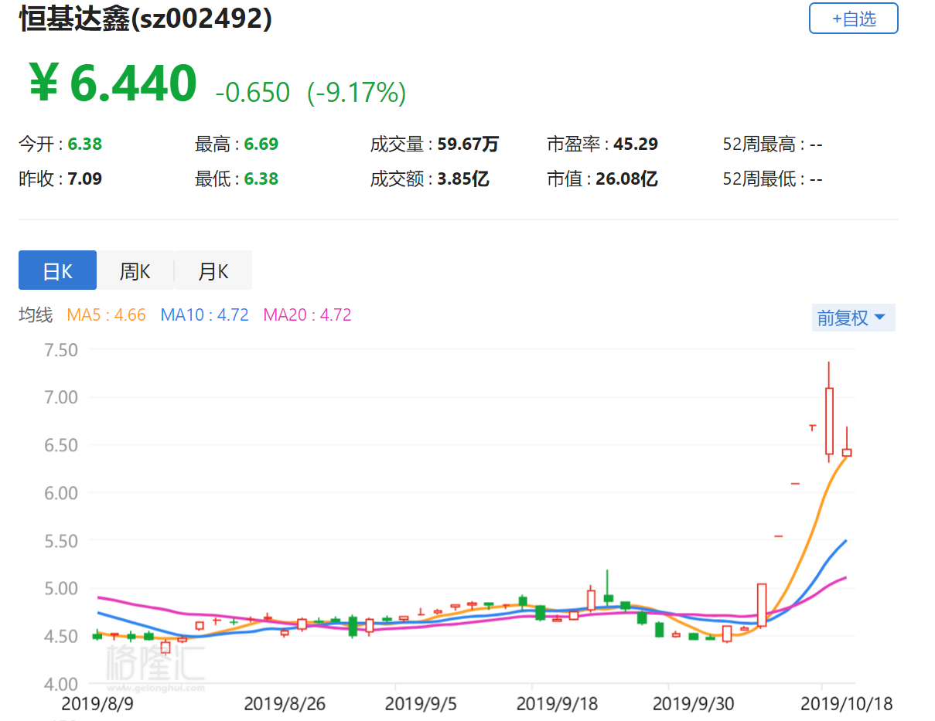Image resolution: width=935 pixels, height=721 pixels.
Task: Switch to the 周K weekly chart tab
Action: (x=135, y=271)
